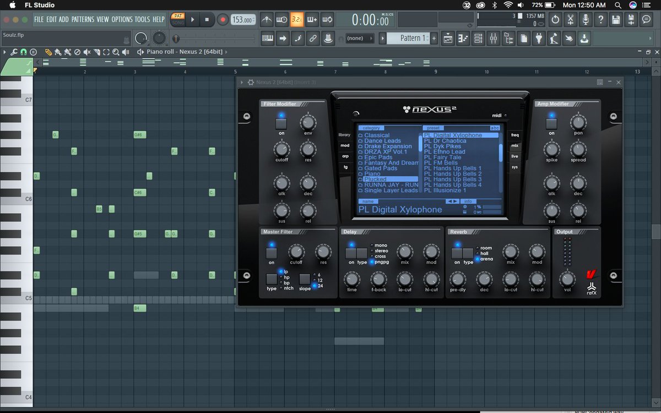
Task: Open the (none) snap selector dropdown
Action: [x=359, y=39]
